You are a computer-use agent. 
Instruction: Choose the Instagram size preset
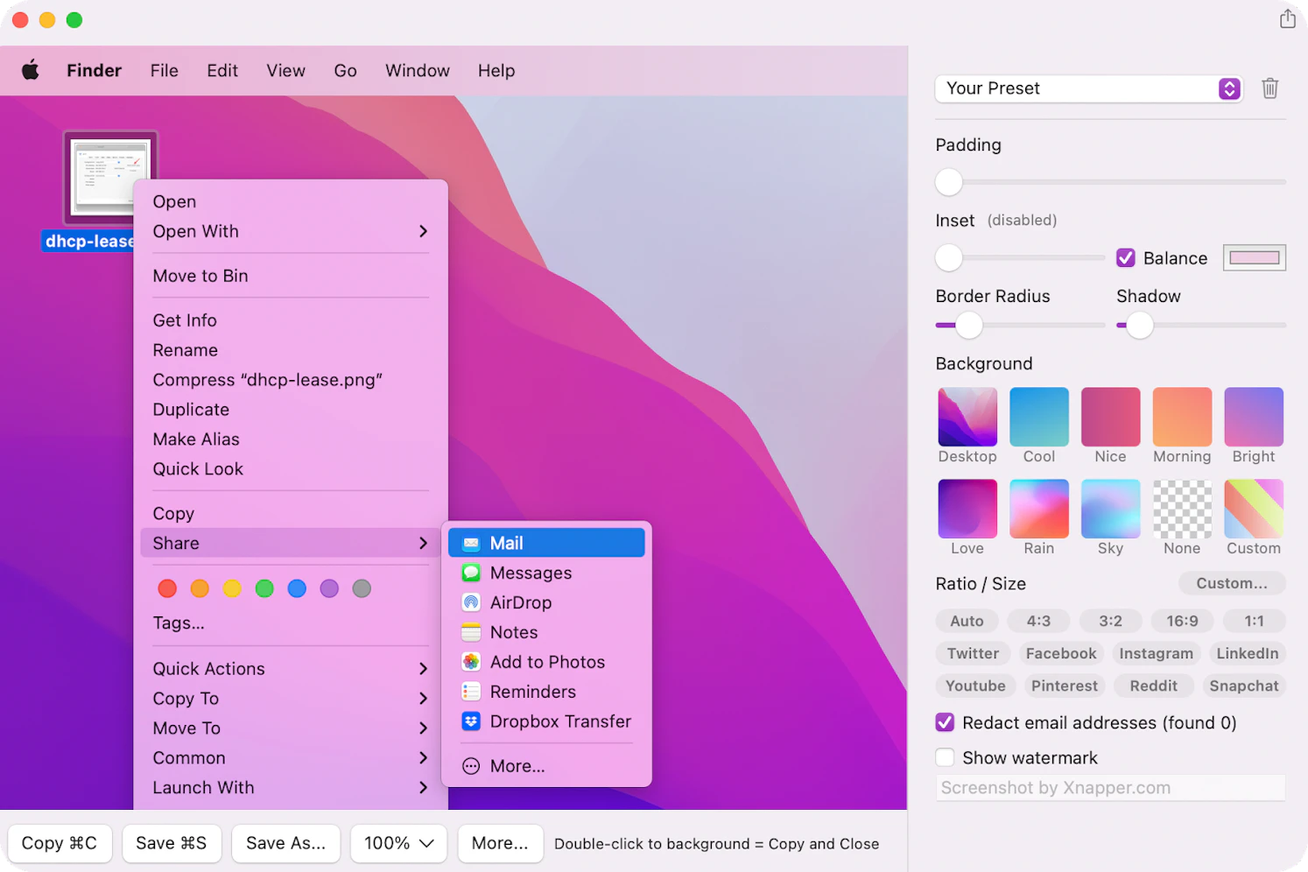1156,653
